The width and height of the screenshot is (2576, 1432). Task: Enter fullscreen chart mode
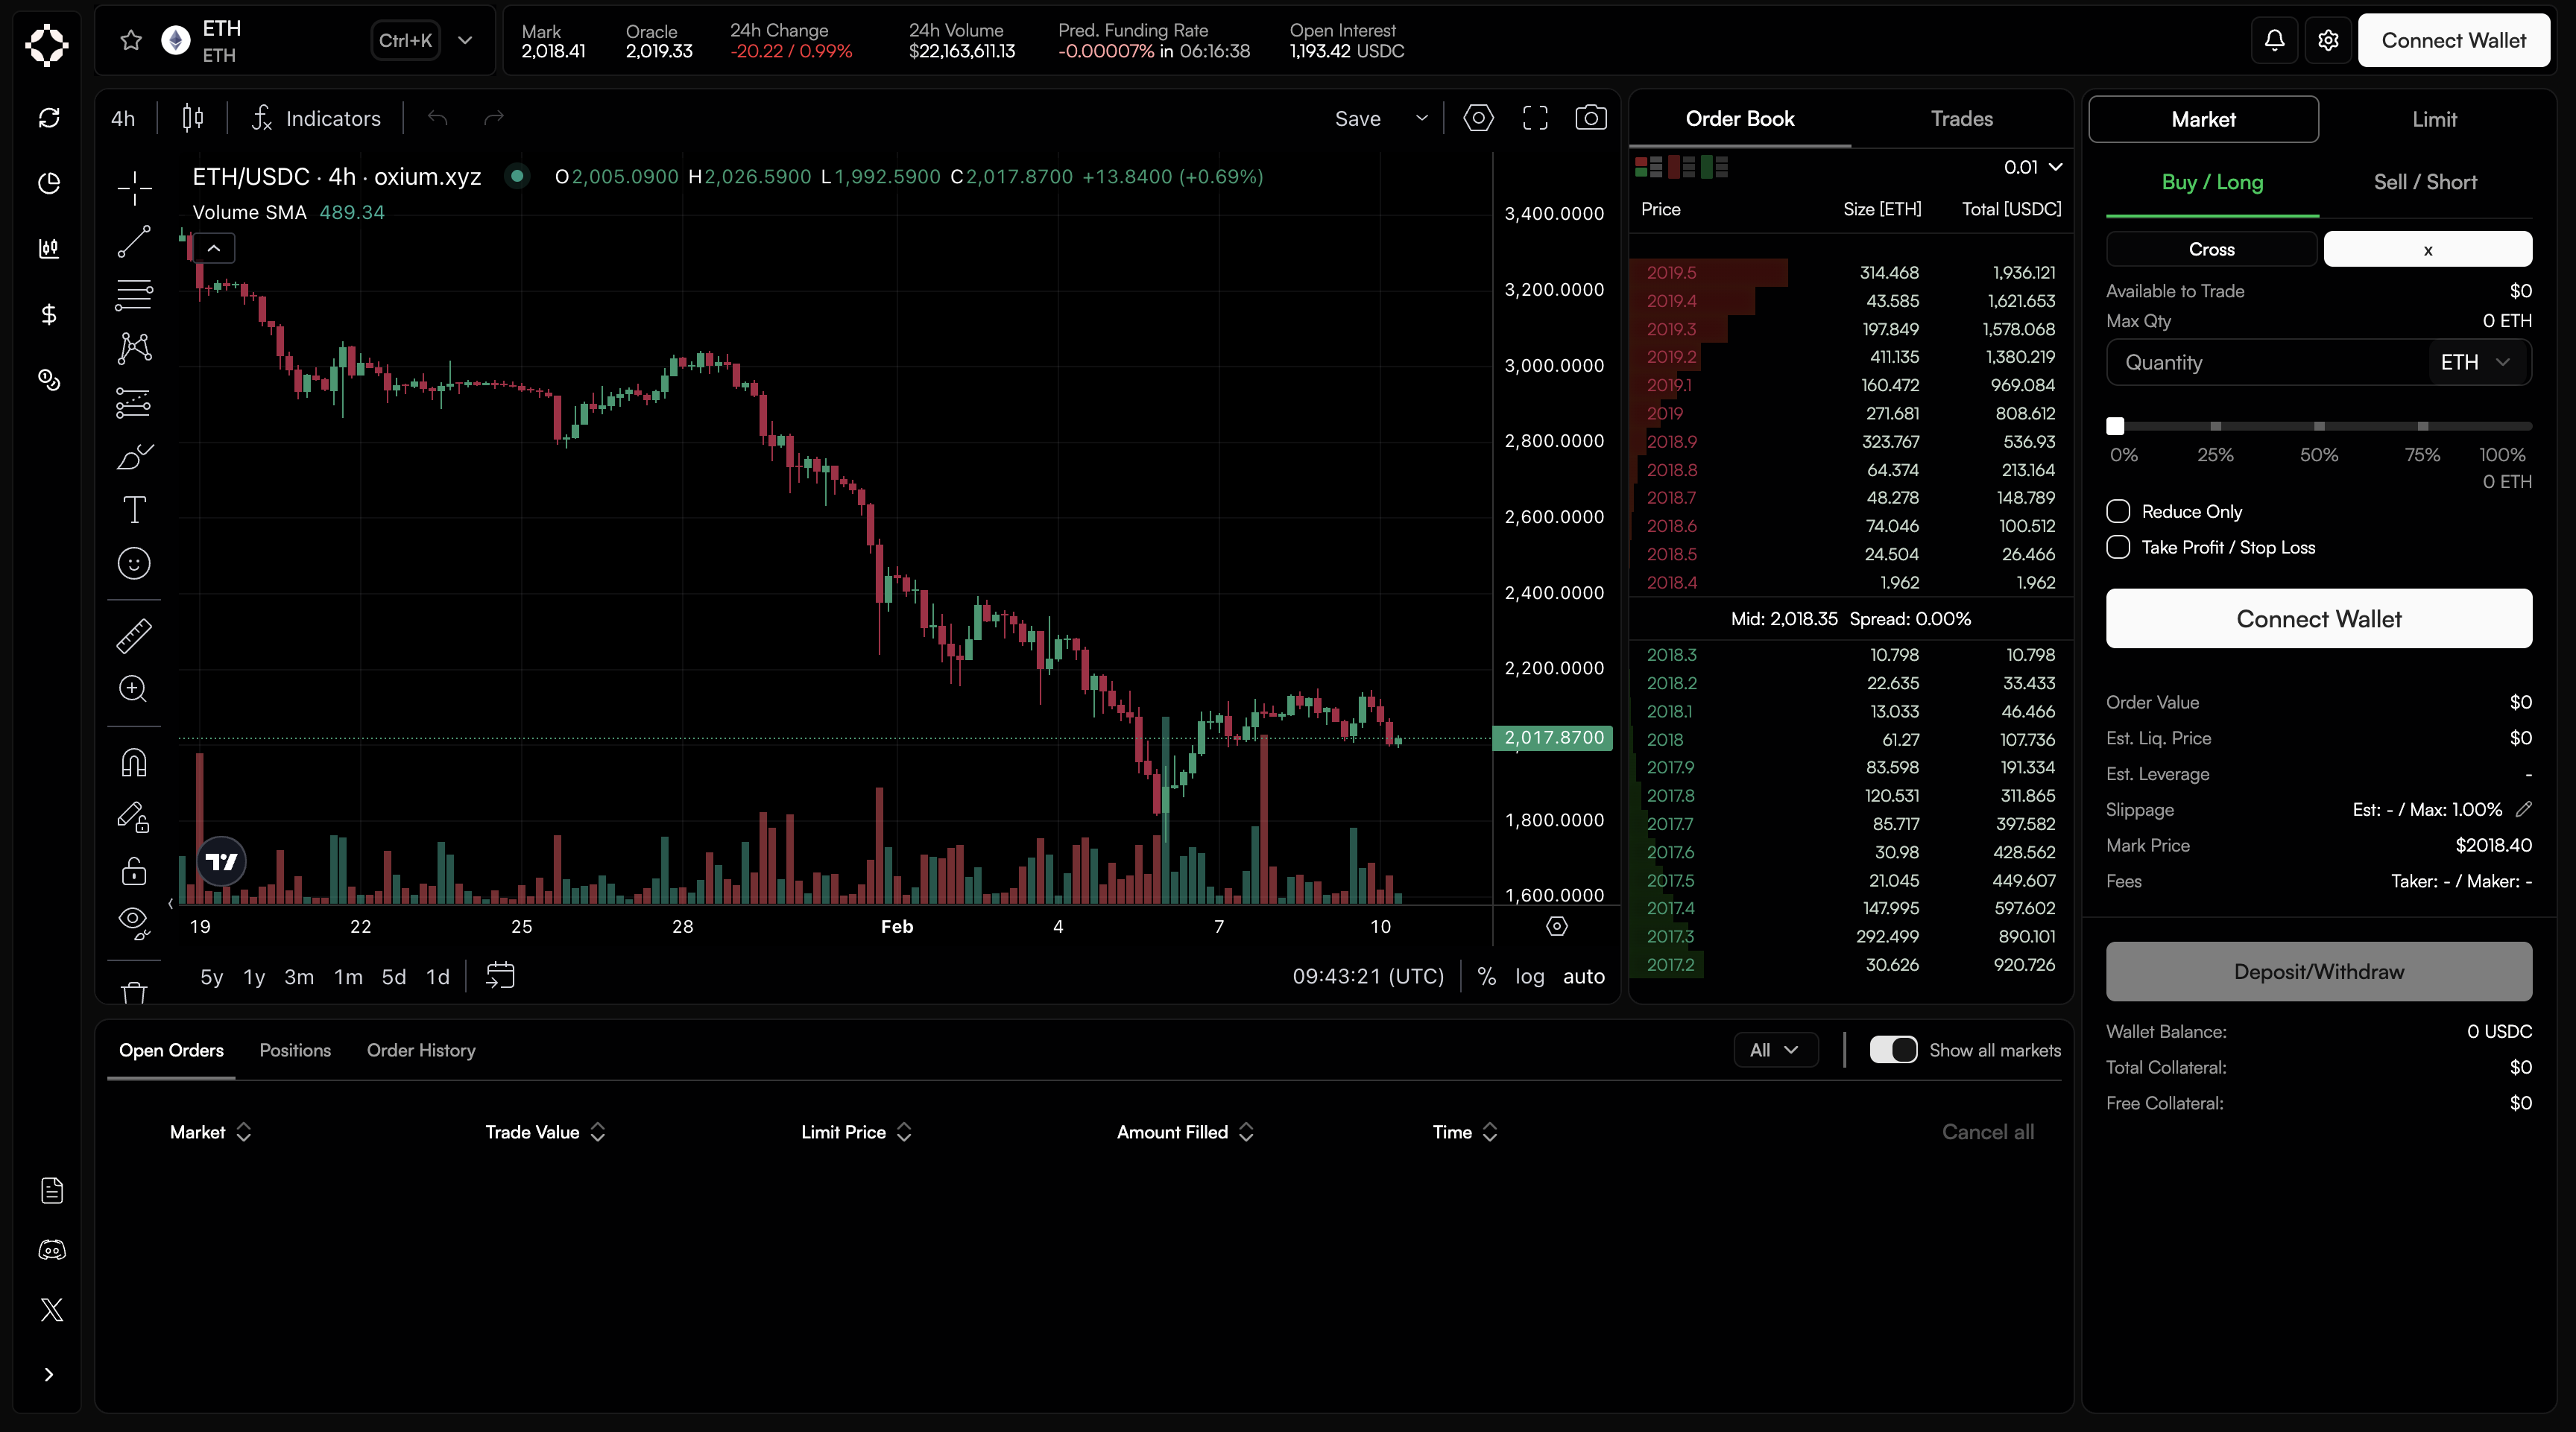1535,118
